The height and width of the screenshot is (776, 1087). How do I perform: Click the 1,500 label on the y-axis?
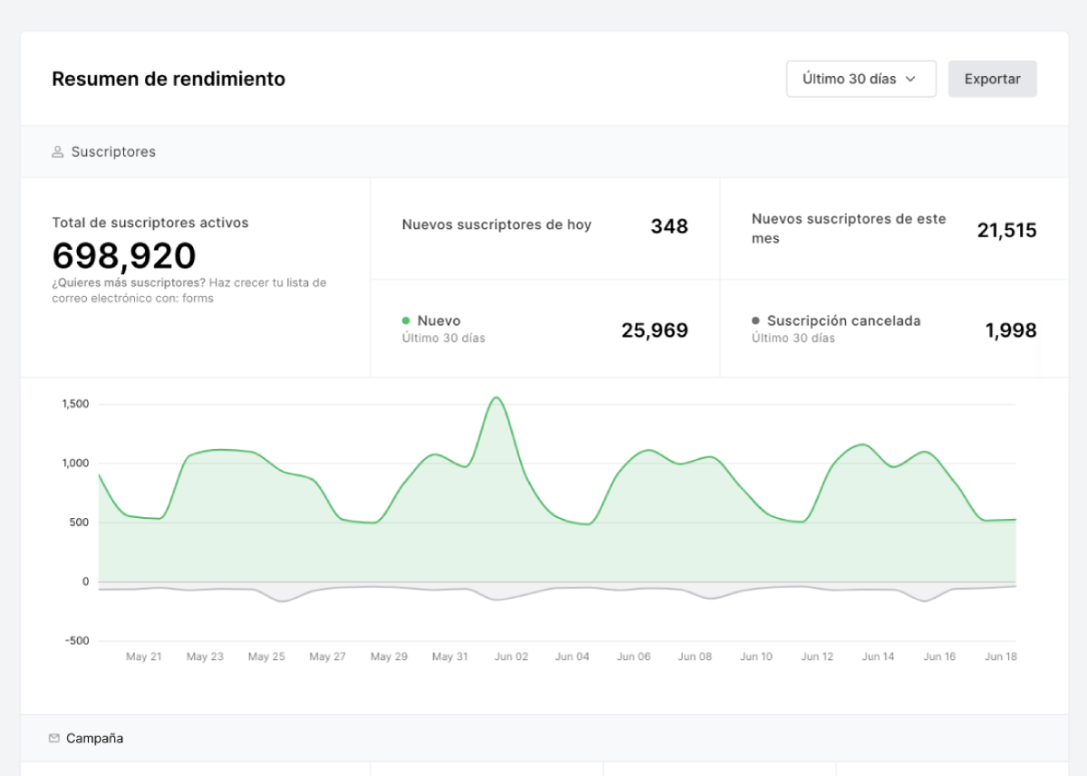click(75, 404)
